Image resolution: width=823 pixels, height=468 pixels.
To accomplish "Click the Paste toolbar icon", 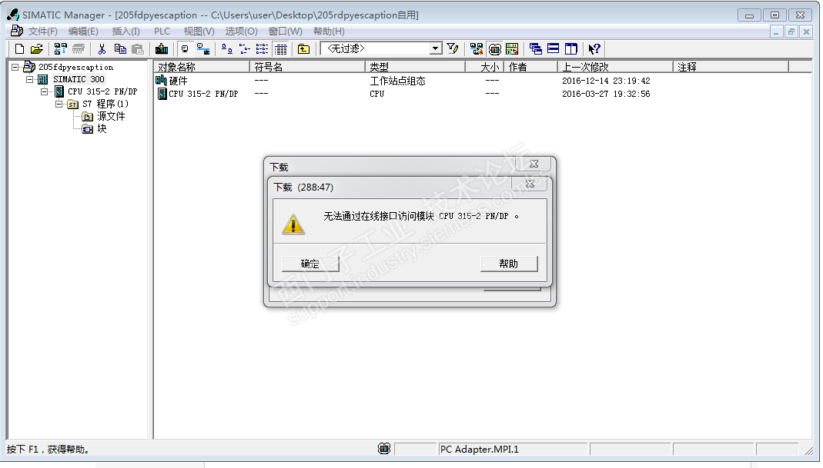I will (x=138, y=49).
